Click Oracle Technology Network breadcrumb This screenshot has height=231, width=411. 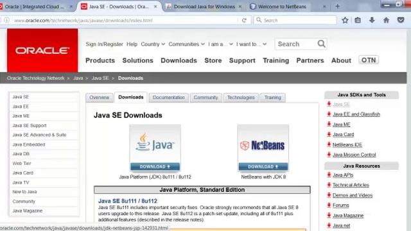click(36, 78)
